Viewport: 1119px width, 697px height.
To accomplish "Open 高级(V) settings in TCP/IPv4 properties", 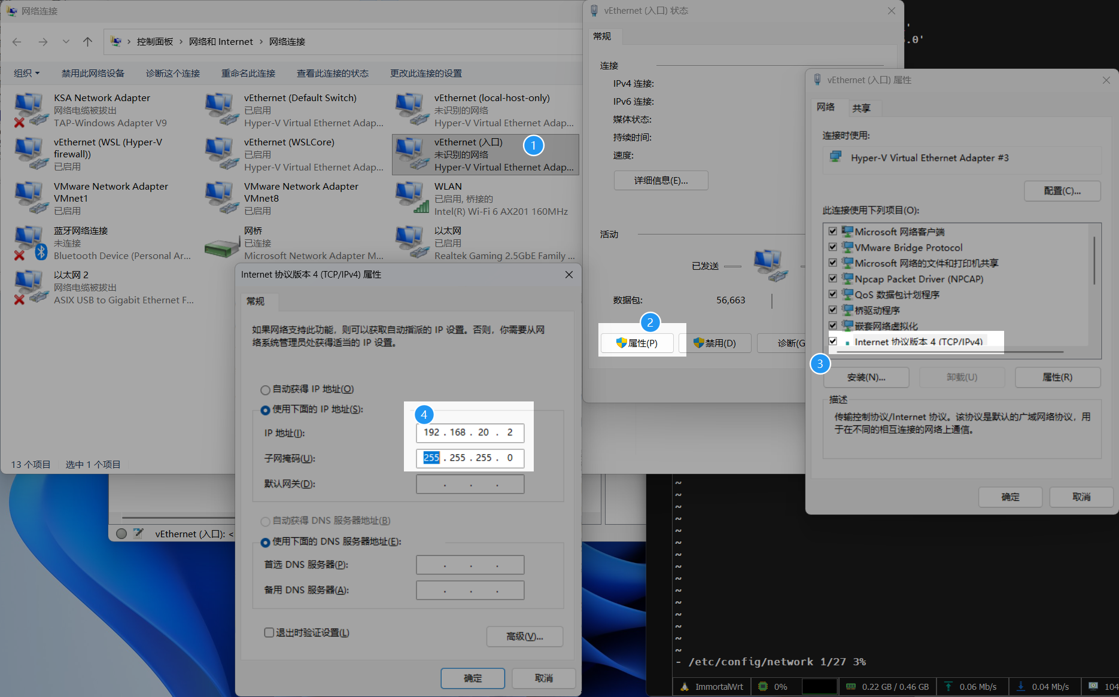I will coord(524,636).
